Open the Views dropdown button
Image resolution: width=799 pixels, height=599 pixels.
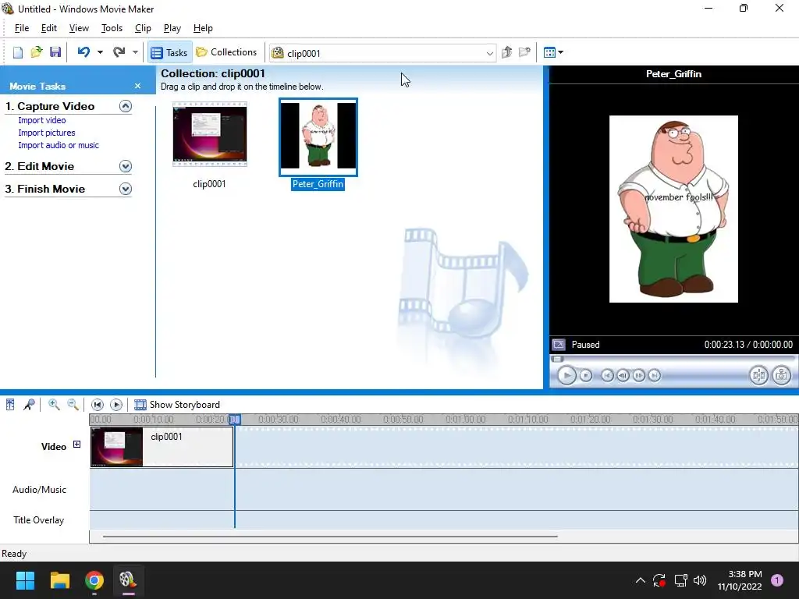[553, 52]
